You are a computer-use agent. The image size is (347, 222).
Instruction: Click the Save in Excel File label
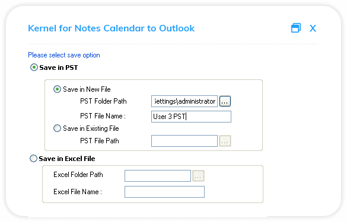pos(67,159)
